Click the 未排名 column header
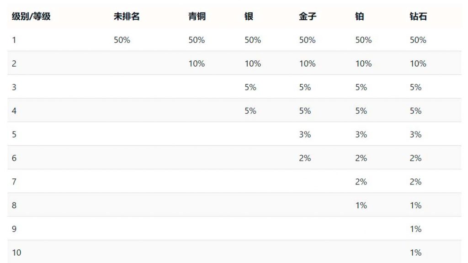 click(127, 16)
